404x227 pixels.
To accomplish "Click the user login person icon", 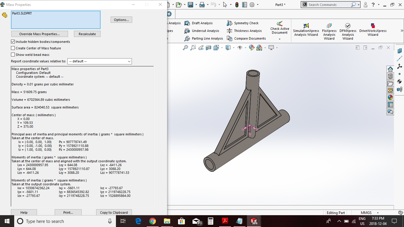I will coord(366,5).
